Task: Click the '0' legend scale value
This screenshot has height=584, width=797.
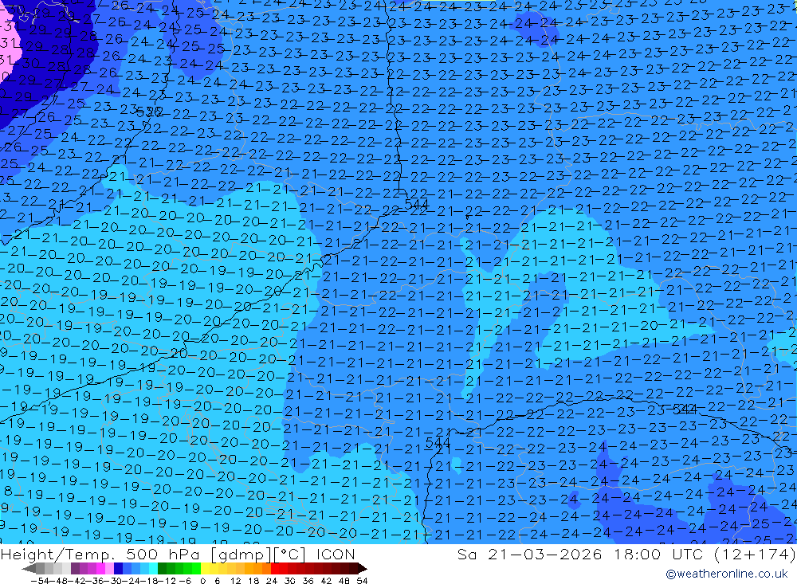Action: 202,581
